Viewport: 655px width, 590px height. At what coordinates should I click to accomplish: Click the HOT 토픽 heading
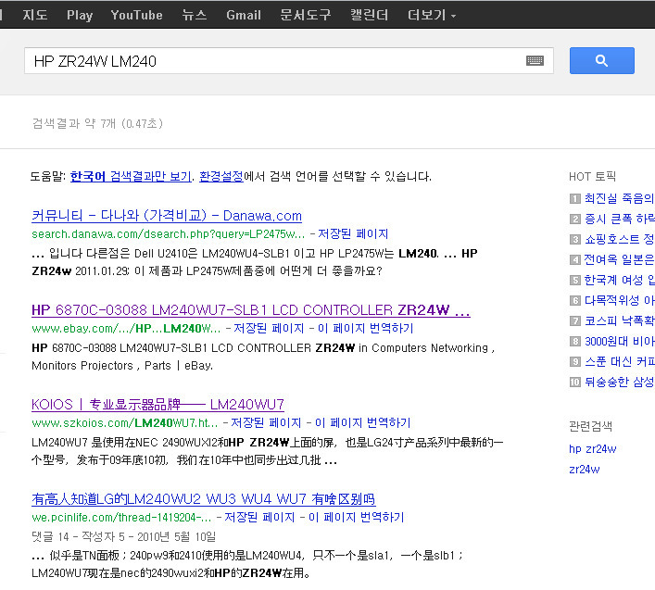point(592,176)
